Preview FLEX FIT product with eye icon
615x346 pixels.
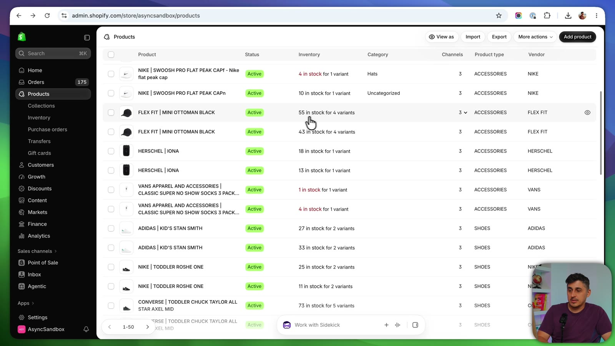587,113
